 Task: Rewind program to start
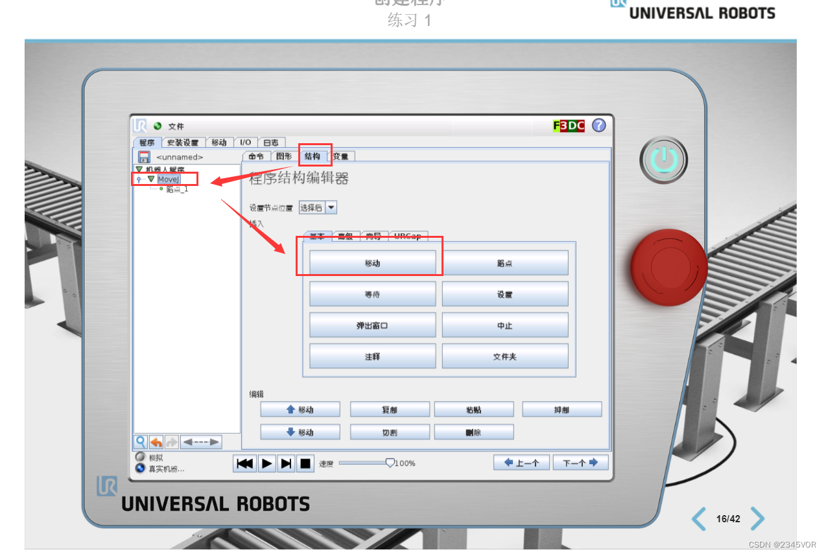(245, 463)
